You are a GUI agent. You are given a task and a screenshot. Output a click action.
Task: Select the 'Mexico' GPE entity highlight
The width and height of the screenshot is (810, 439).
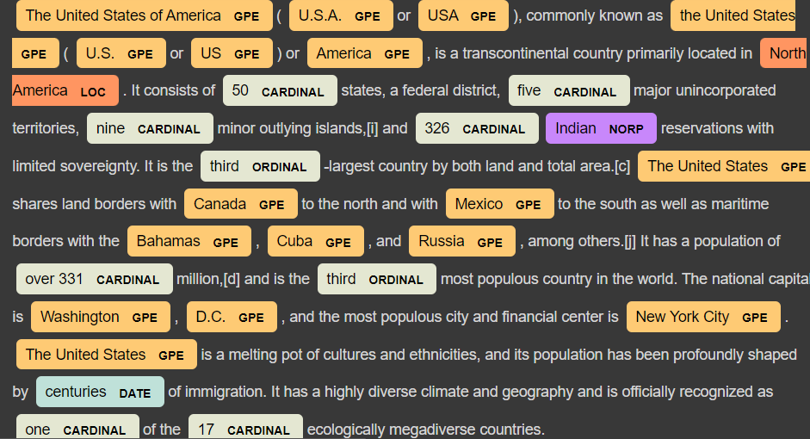pos(499,204)
